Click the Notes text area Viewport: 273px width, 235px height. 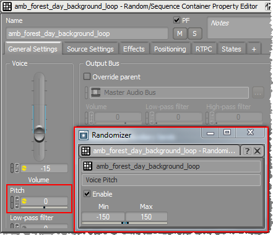(239, 28)
